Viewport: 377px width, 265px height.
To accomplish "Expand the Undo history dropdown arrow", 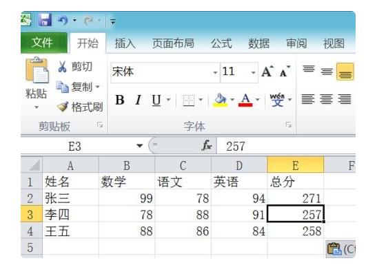I will coord(74,20).
